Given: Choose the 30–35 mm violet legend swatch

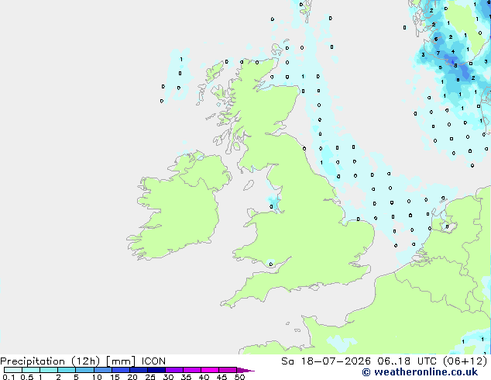Looking at the screenshot, I should click(174, 370).
